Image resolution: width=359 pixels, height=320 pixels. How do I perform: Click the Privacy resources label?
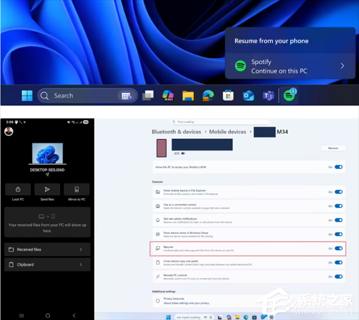pos(174,298)
